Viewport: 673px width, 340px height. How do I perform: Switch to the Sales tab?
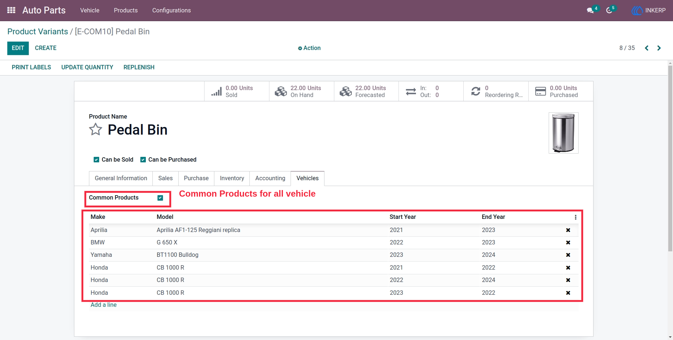(x=166, y=178)
